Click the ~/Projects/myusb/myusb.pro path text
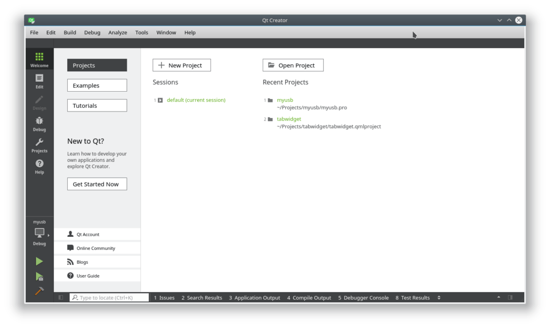The image size is (550, 328). click(312, 108)
